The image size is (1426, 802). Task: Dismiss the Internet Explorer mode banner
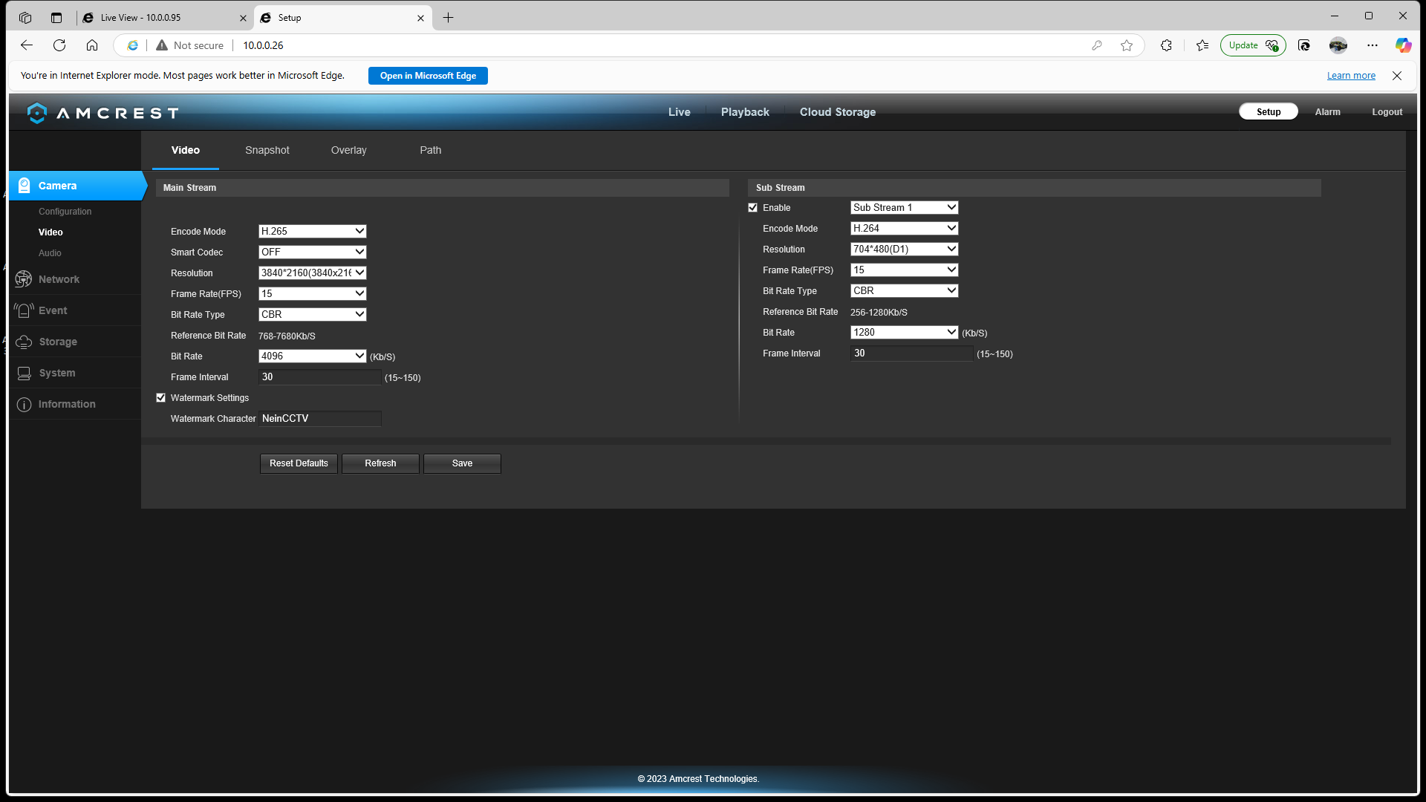click(x=1397, y=76)
